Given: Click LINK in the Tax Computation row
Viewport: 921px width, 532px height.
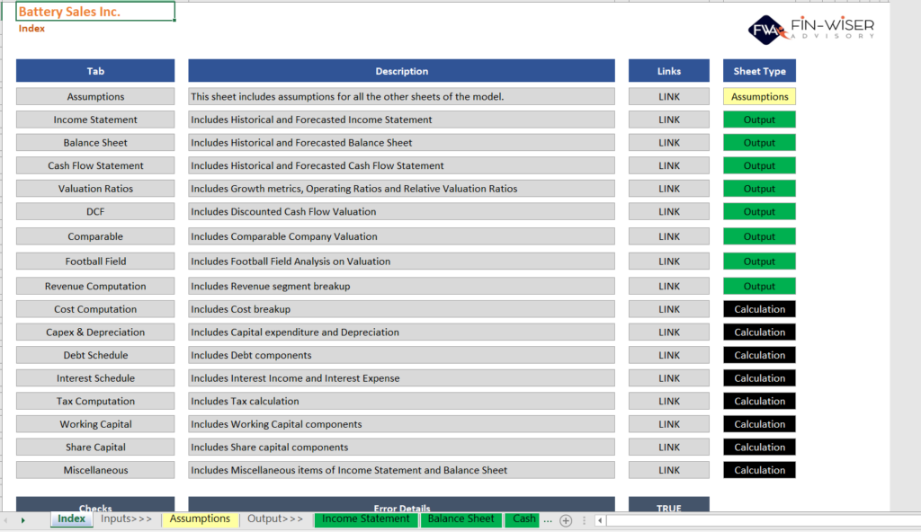Looking at the screenshot, I should tap(669, 402).
